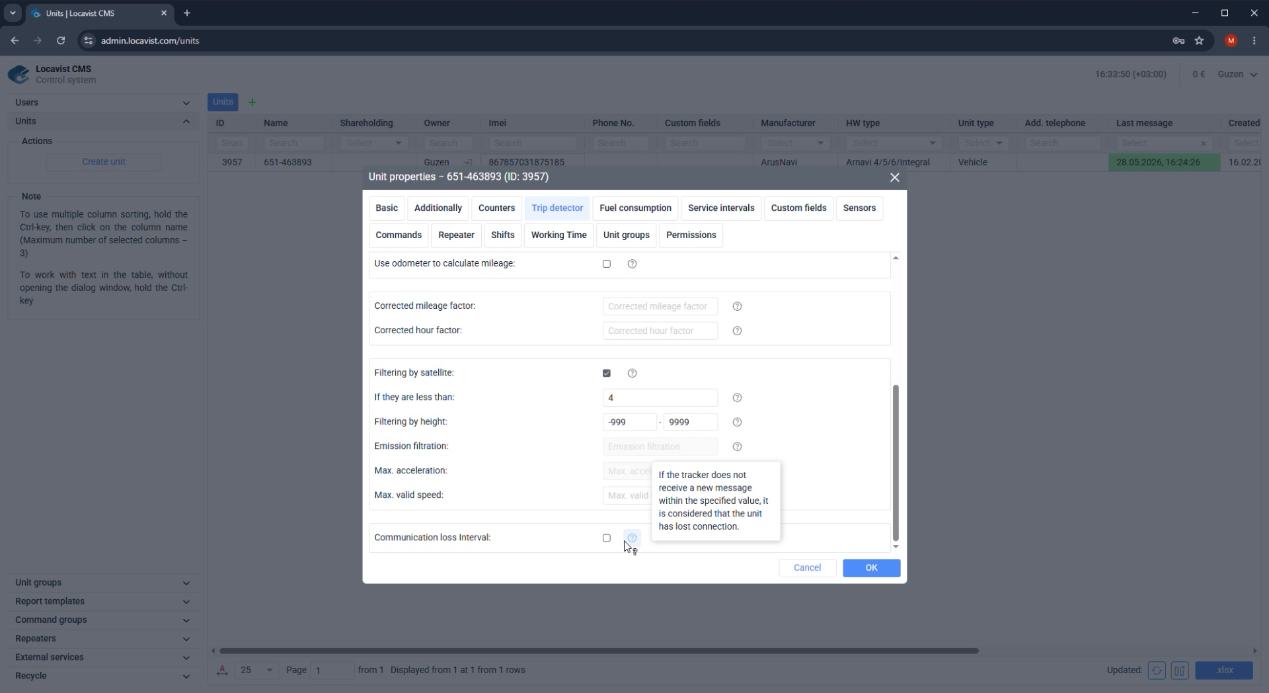The width and height of the screenshot is (1269, 693).
Task: Click green plus icon next to Units tab
Action: click(x=252, y=102)
